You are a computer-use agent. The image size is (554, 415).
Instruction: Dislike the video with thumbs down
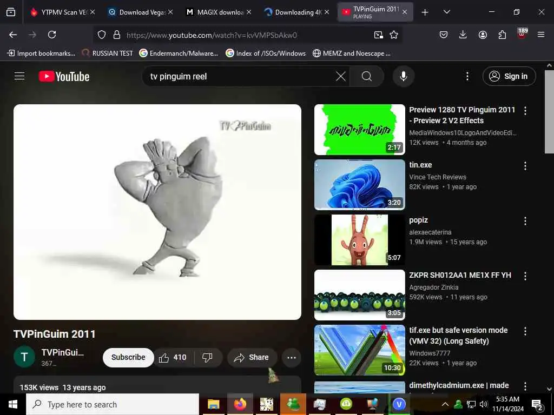(x=207, y=358)
